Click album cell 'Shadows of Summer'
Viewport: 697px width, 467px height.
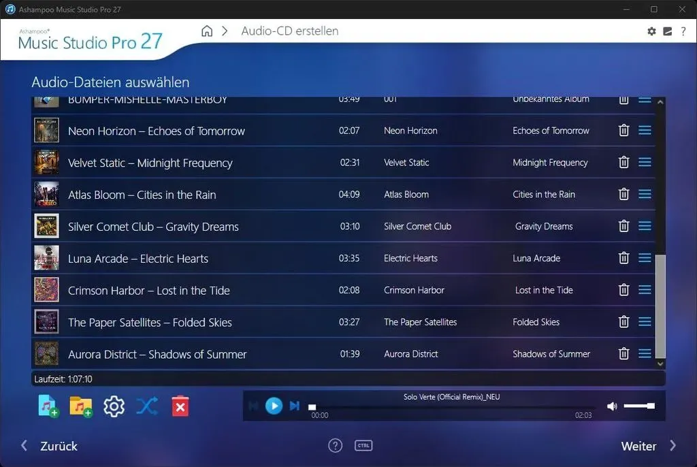click(551, 354)
